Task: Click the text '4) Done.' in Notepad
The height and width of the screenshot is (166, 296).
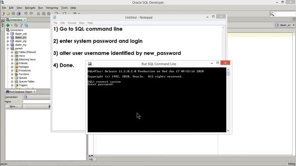Action: tap(64, 65)
